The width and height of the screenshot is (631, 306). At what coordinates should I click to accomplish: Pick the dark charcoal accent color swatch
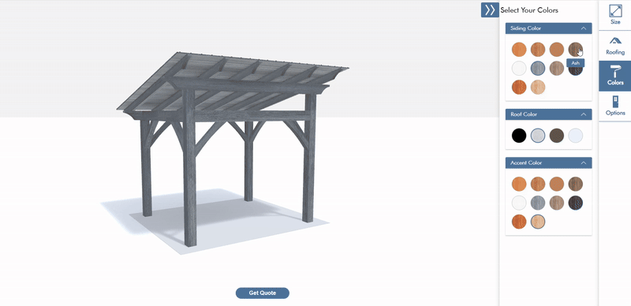pyautogui.click(x=576, y=203)
